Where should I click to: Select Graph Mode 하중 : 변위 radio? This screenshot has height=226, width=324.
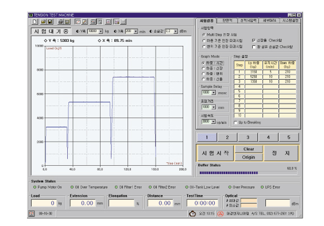[203, 73]
